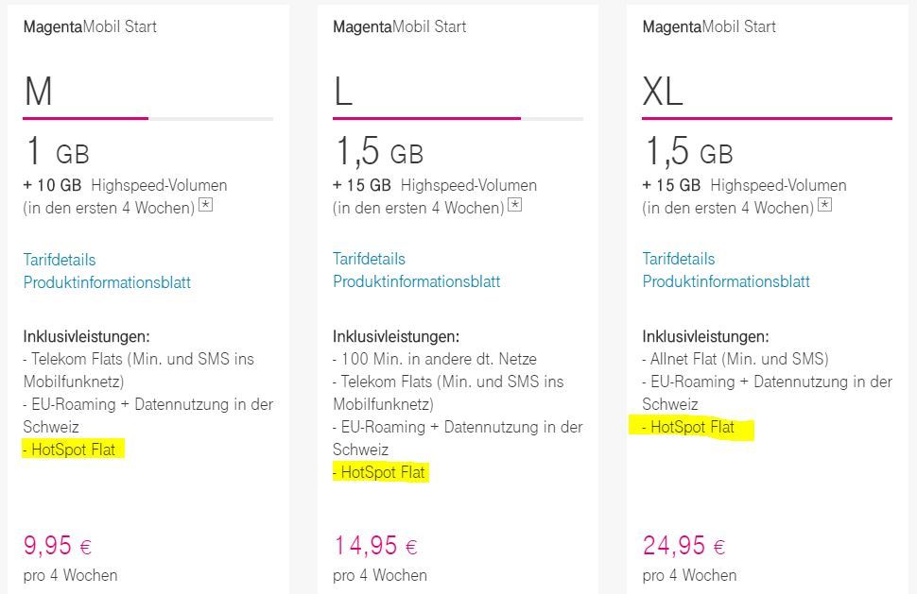917x594 pixels.
Task: Open Tarifdetails for the L tariff
Action: 369,259
